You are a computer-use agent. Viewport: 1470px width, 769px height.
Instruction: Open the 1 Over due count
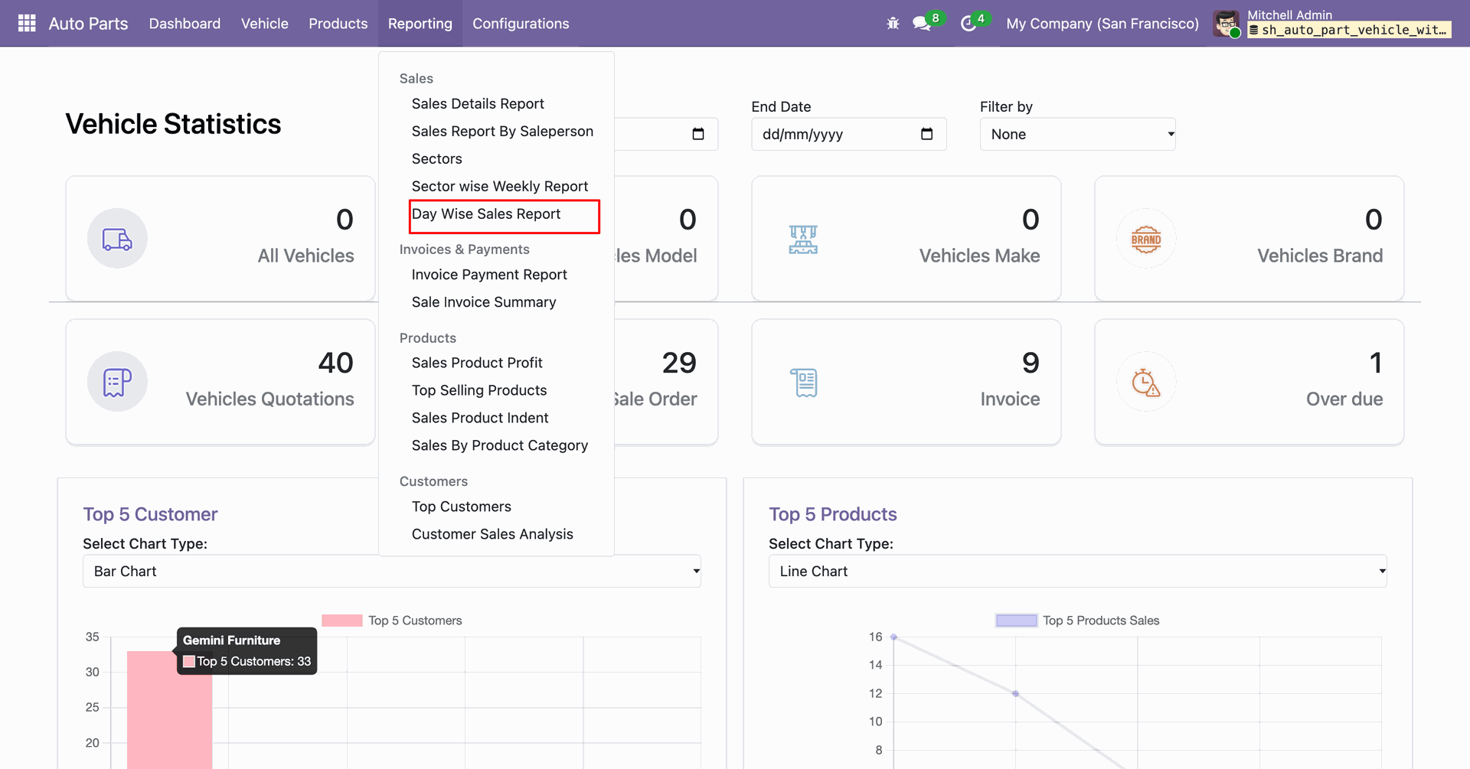(x=1376, y=363)
